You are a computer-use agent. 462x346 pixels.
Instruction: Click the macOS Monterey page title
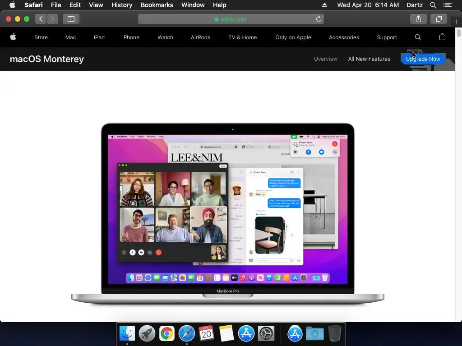[x=47, y=59]
